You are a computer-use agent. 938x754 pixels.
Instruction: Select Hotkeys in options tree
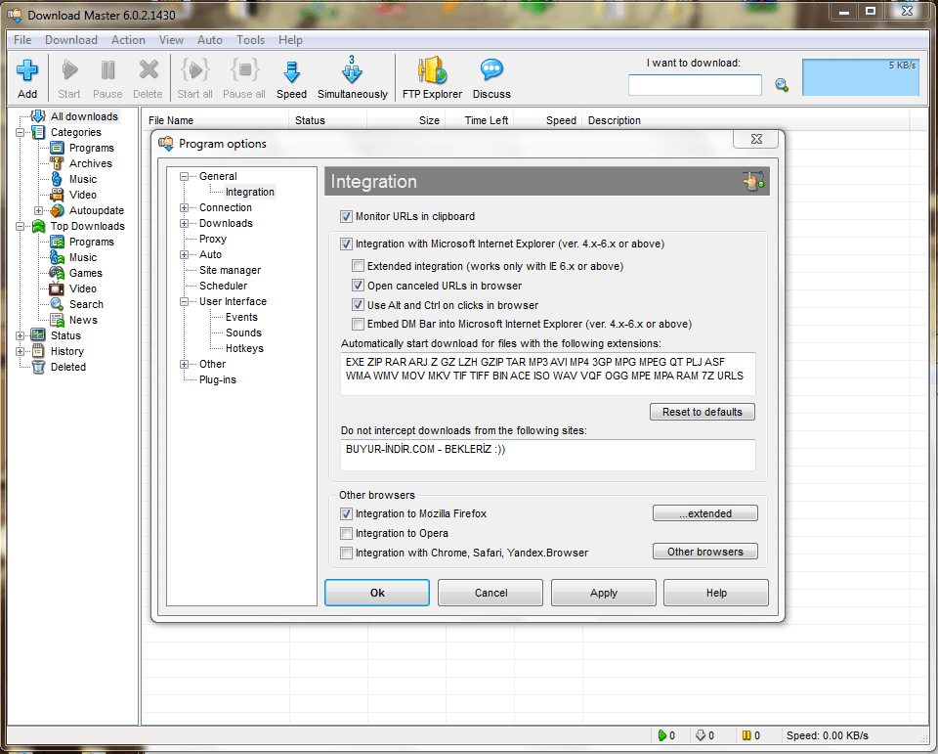[244, 348]
